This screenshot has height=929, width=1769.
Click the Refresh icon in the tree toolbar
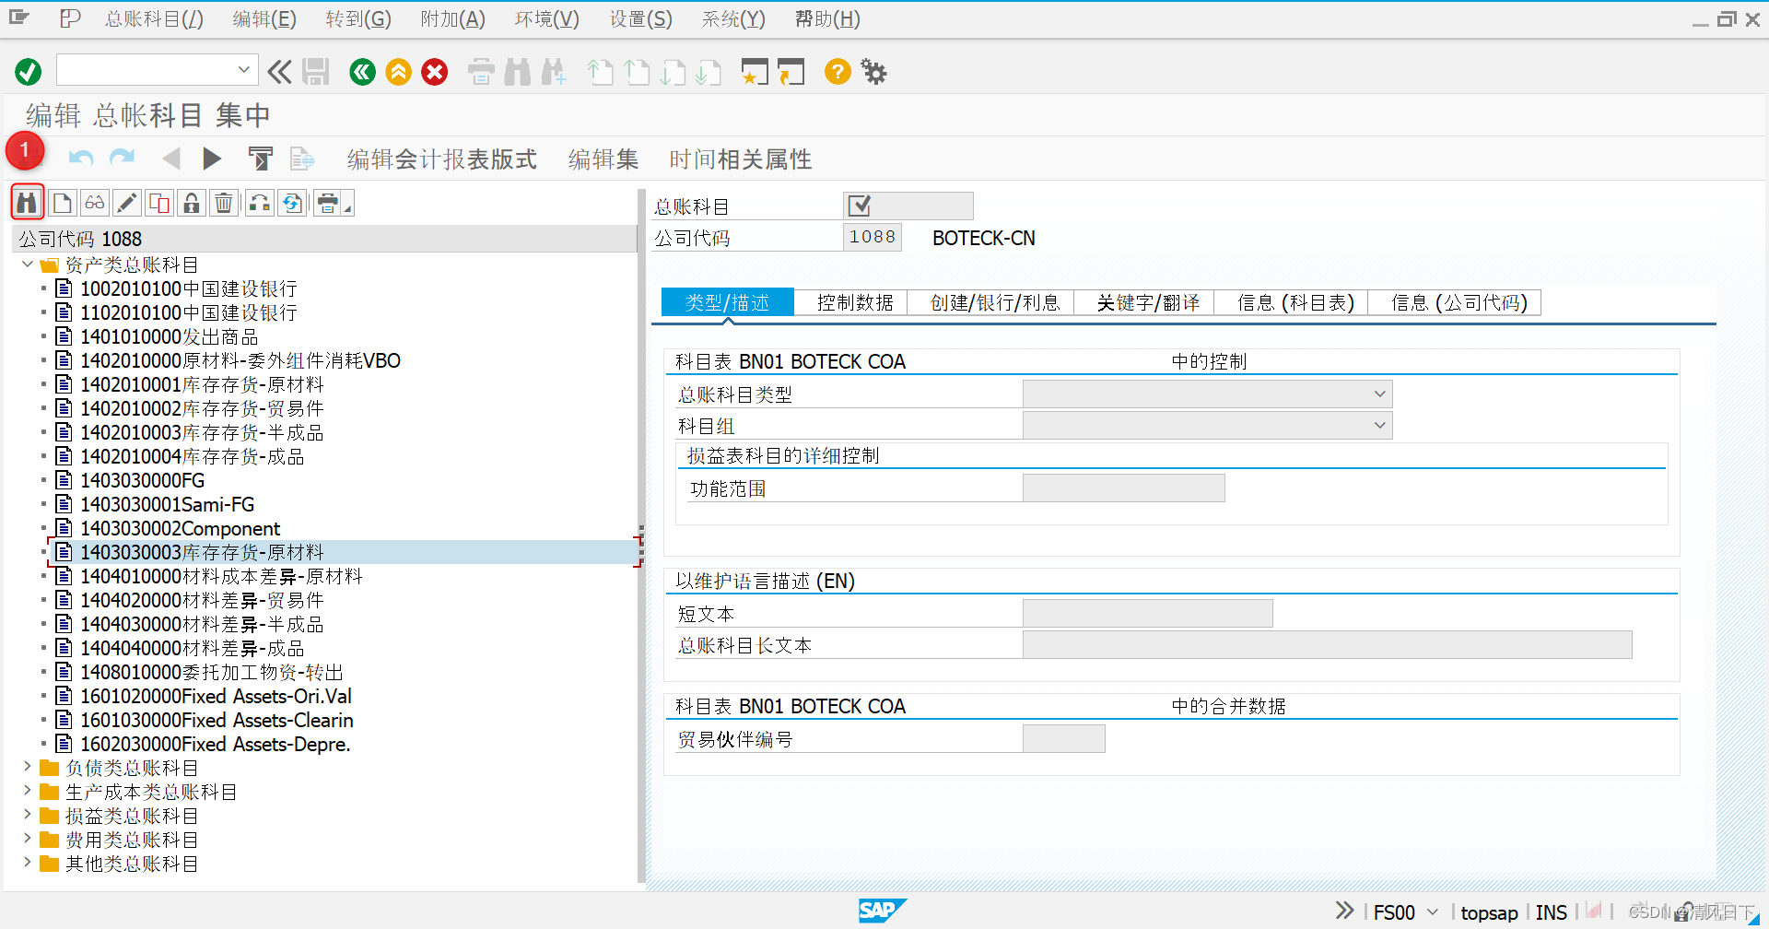pyautogui.click(x=293, y=203)
